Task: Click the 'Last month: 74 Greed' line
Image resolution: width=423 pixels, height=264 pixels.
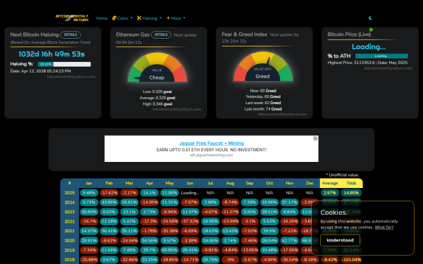Action: coord(263,109)
